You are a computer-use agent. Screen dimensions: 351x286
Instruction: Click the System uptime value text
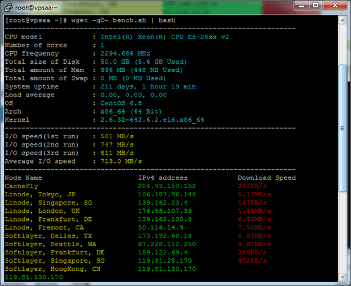point(148,86)
